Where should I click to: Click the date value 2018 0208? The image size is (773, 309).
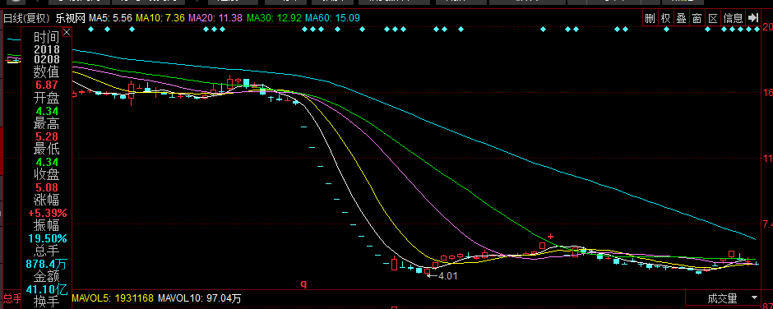[x=46, y=55]
